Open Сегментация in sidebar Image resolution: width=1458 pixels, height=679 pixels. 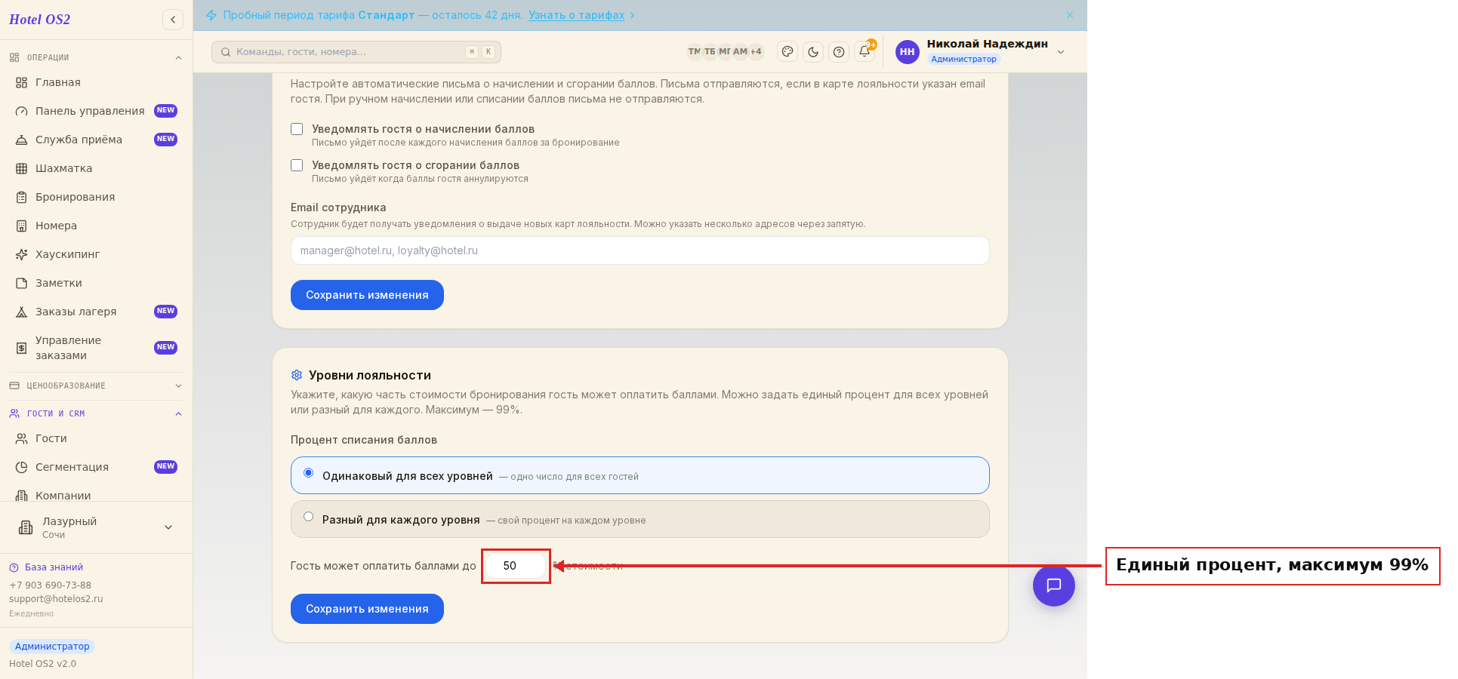[x=97, y=467]
